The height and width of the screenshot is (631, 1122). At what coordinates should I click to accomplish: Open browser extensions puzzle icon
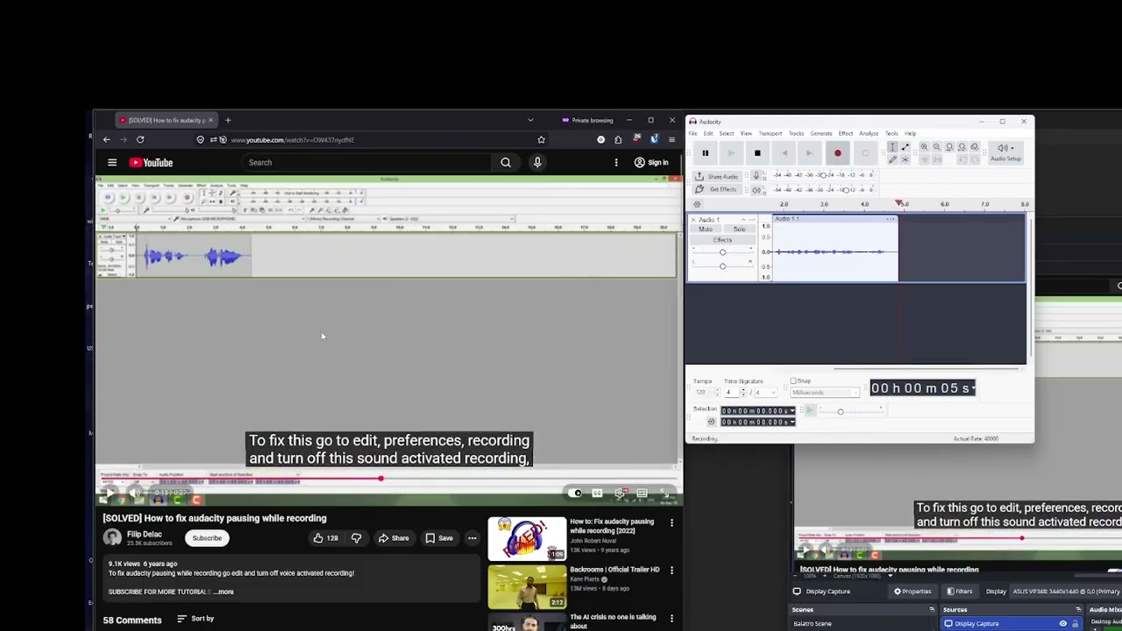click(x=618, y=139)
